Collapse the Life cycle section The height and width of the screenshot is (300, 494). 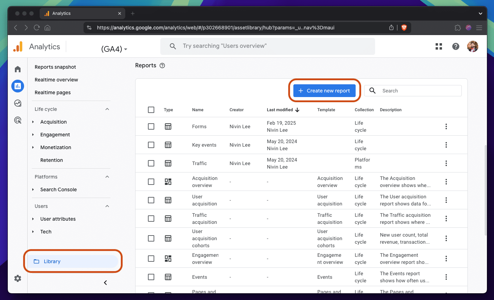[107, 109]
